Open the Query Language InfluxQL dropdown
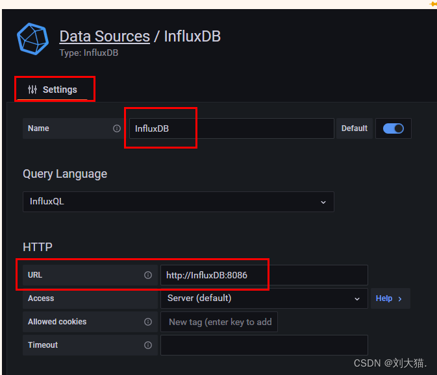Viewport: 437px width, 375px height. click(x=178, y=202)
